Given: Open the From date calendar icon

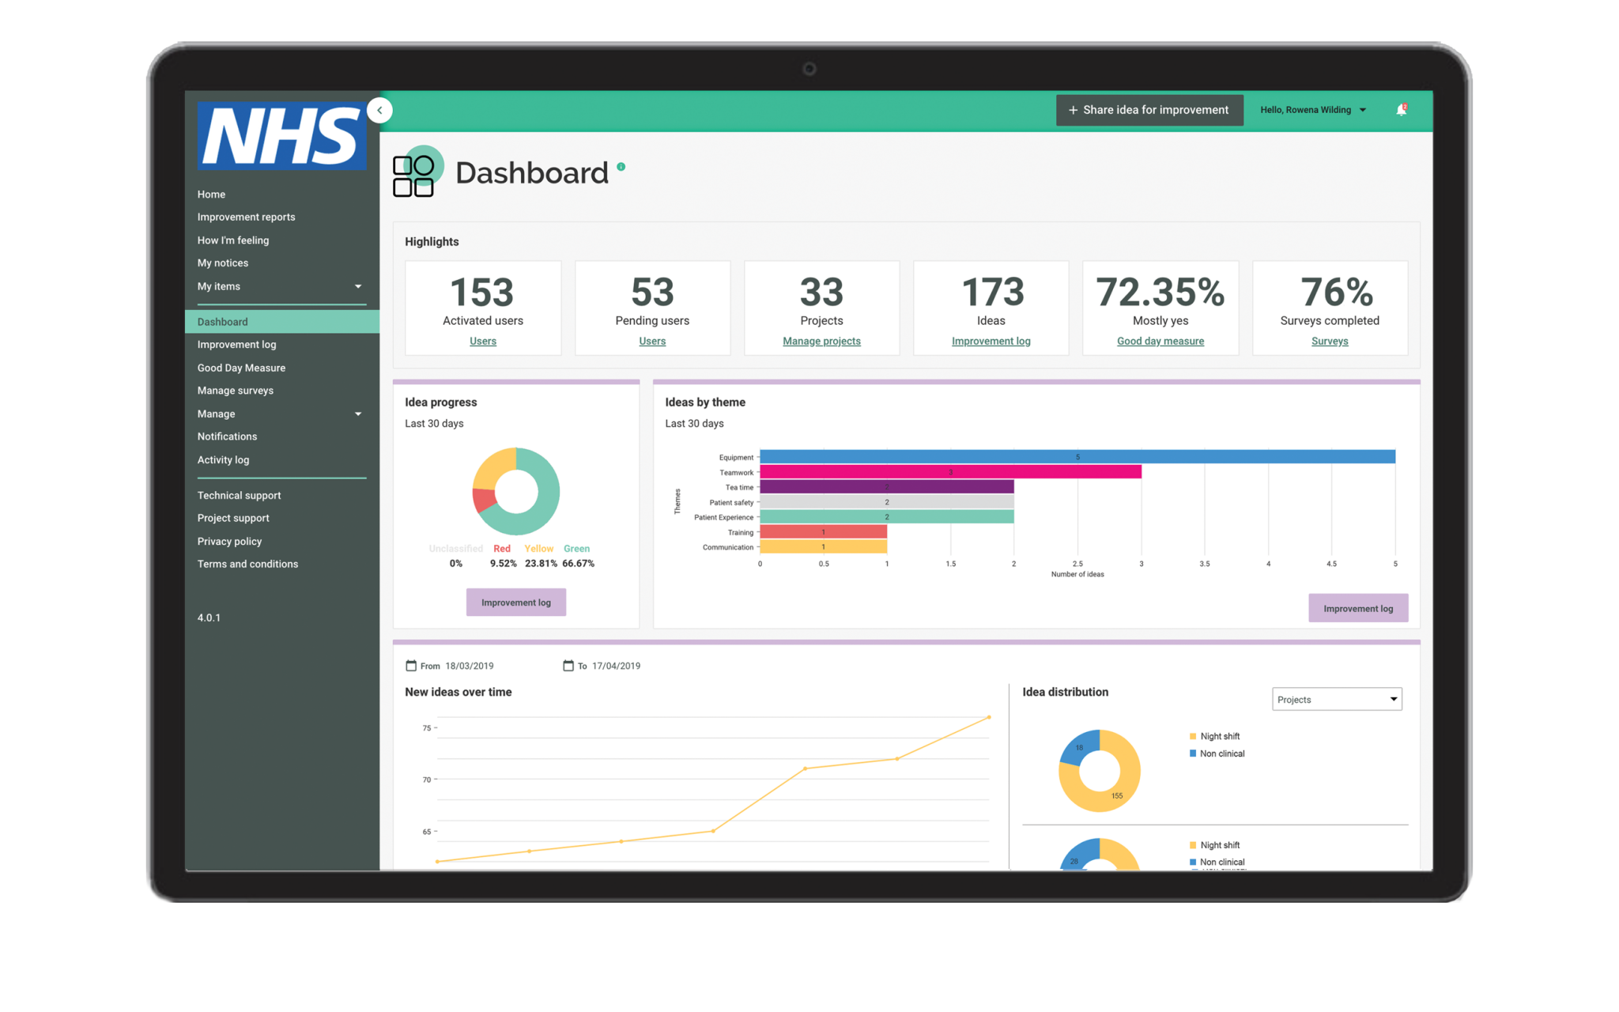Looking at the screenshot, I should click(411, 666).
